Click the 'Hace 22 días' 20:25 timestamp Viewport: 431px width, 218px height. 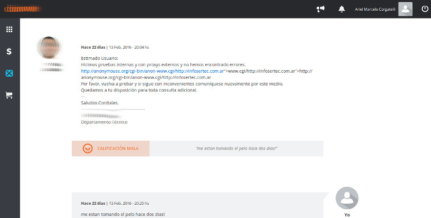click(115, 203)
